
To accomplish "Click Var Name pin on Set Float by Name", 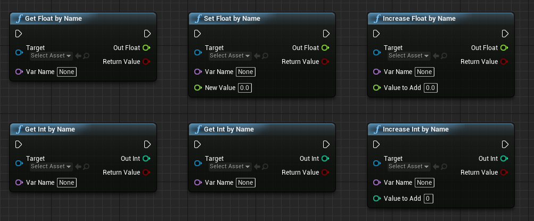I will point(198,72).
